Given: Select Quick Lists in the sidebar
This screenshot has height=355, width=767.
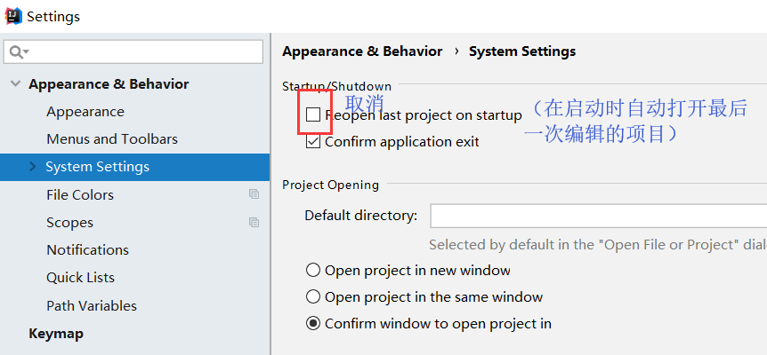Looking at the screenshot, I should click(x=80, y=278).
